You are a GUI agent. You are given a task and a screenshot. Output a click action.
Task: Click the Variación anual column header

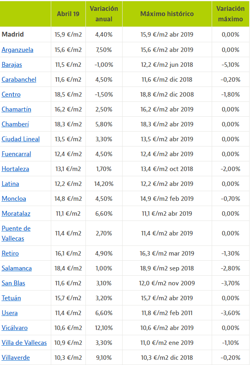104,14
